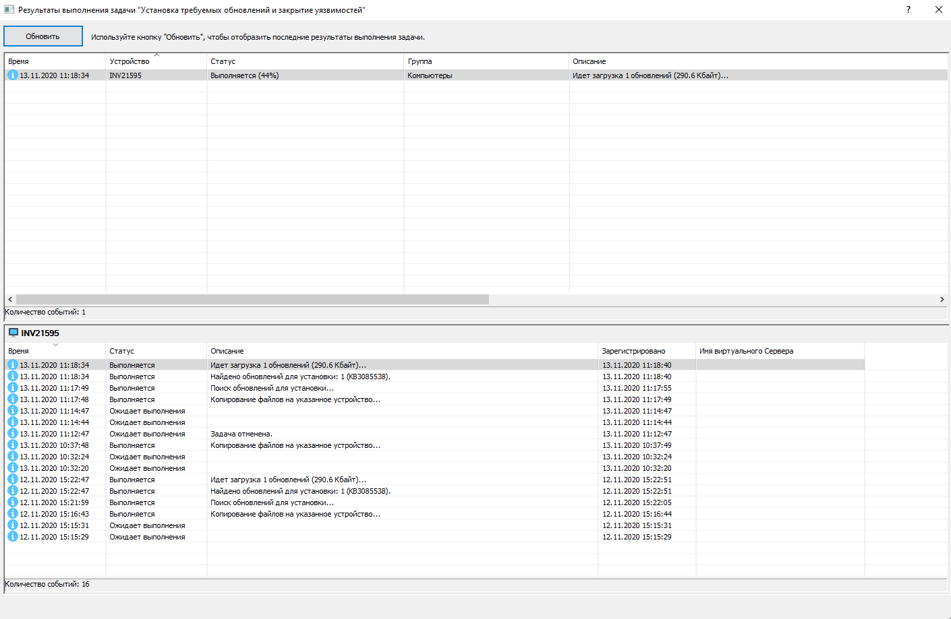Image resolution: width=951 pixels, height=619 pixels.
Task: Click the 'Количество событий: 16' status text
Action: click(x=47, y=584)
